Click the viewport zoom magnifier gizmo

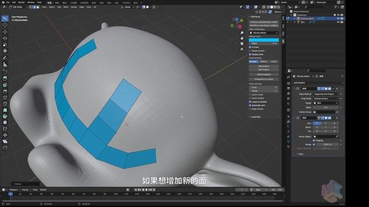[x=242, y=33]
